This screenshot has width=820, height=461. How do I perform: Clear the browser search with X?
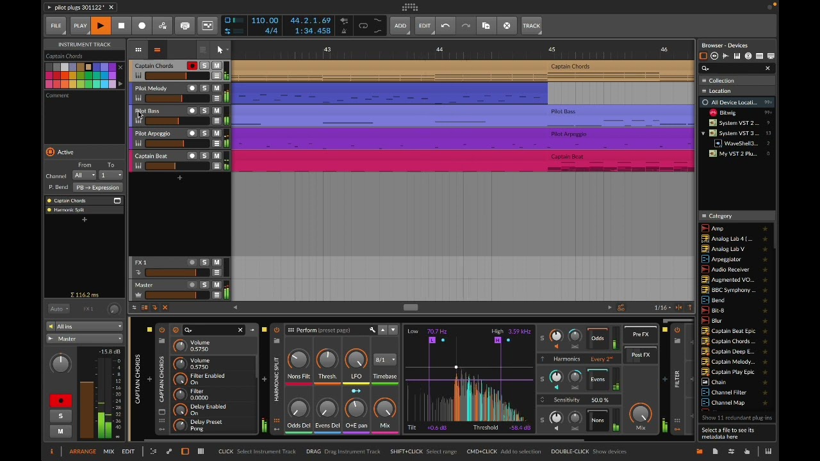pos(767,68)
